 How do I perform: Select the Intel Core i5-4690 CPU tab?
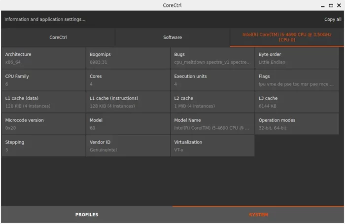pos(287,37)
